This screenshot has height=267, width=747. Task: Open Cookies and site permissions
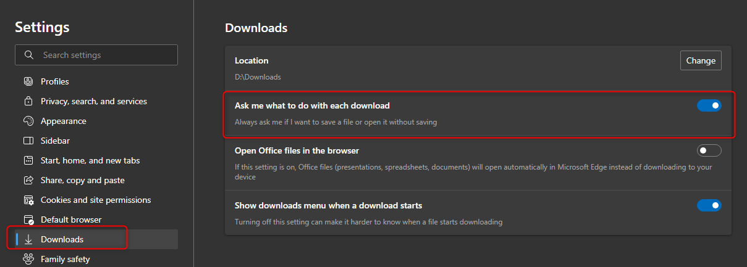96,200
